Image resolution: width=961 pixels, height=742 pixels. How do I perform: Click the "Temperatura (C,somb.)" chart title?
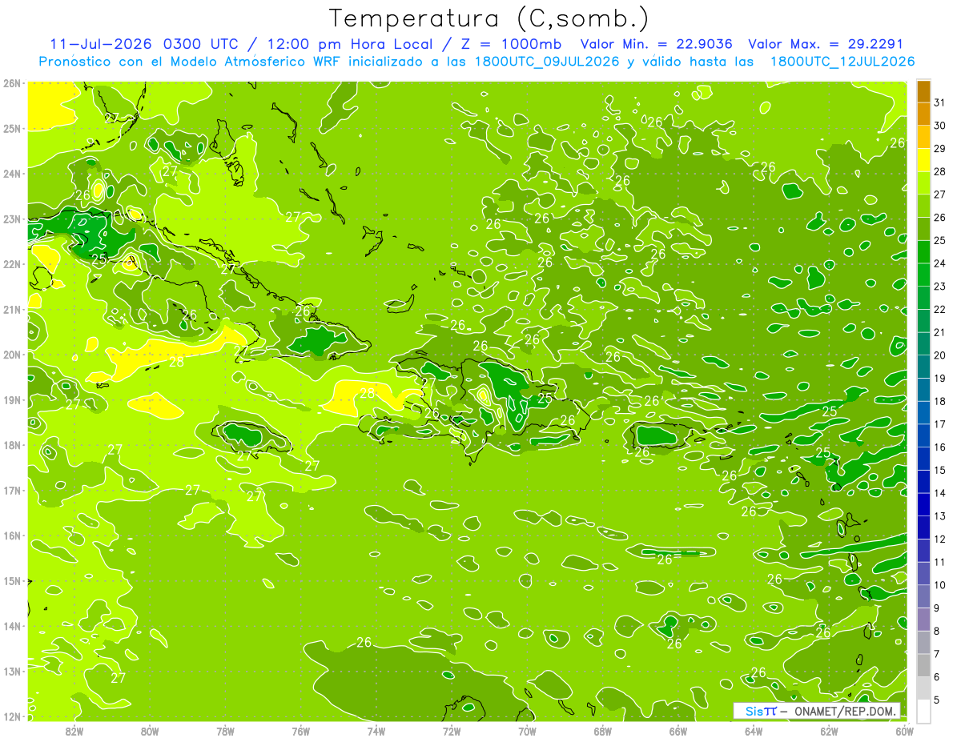[489, 18]
